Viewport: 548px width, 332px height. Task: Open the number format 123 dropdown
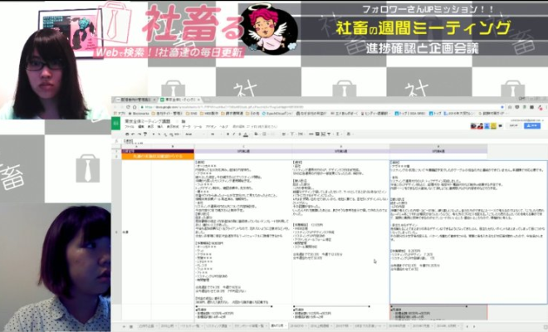tap(174, 134)
